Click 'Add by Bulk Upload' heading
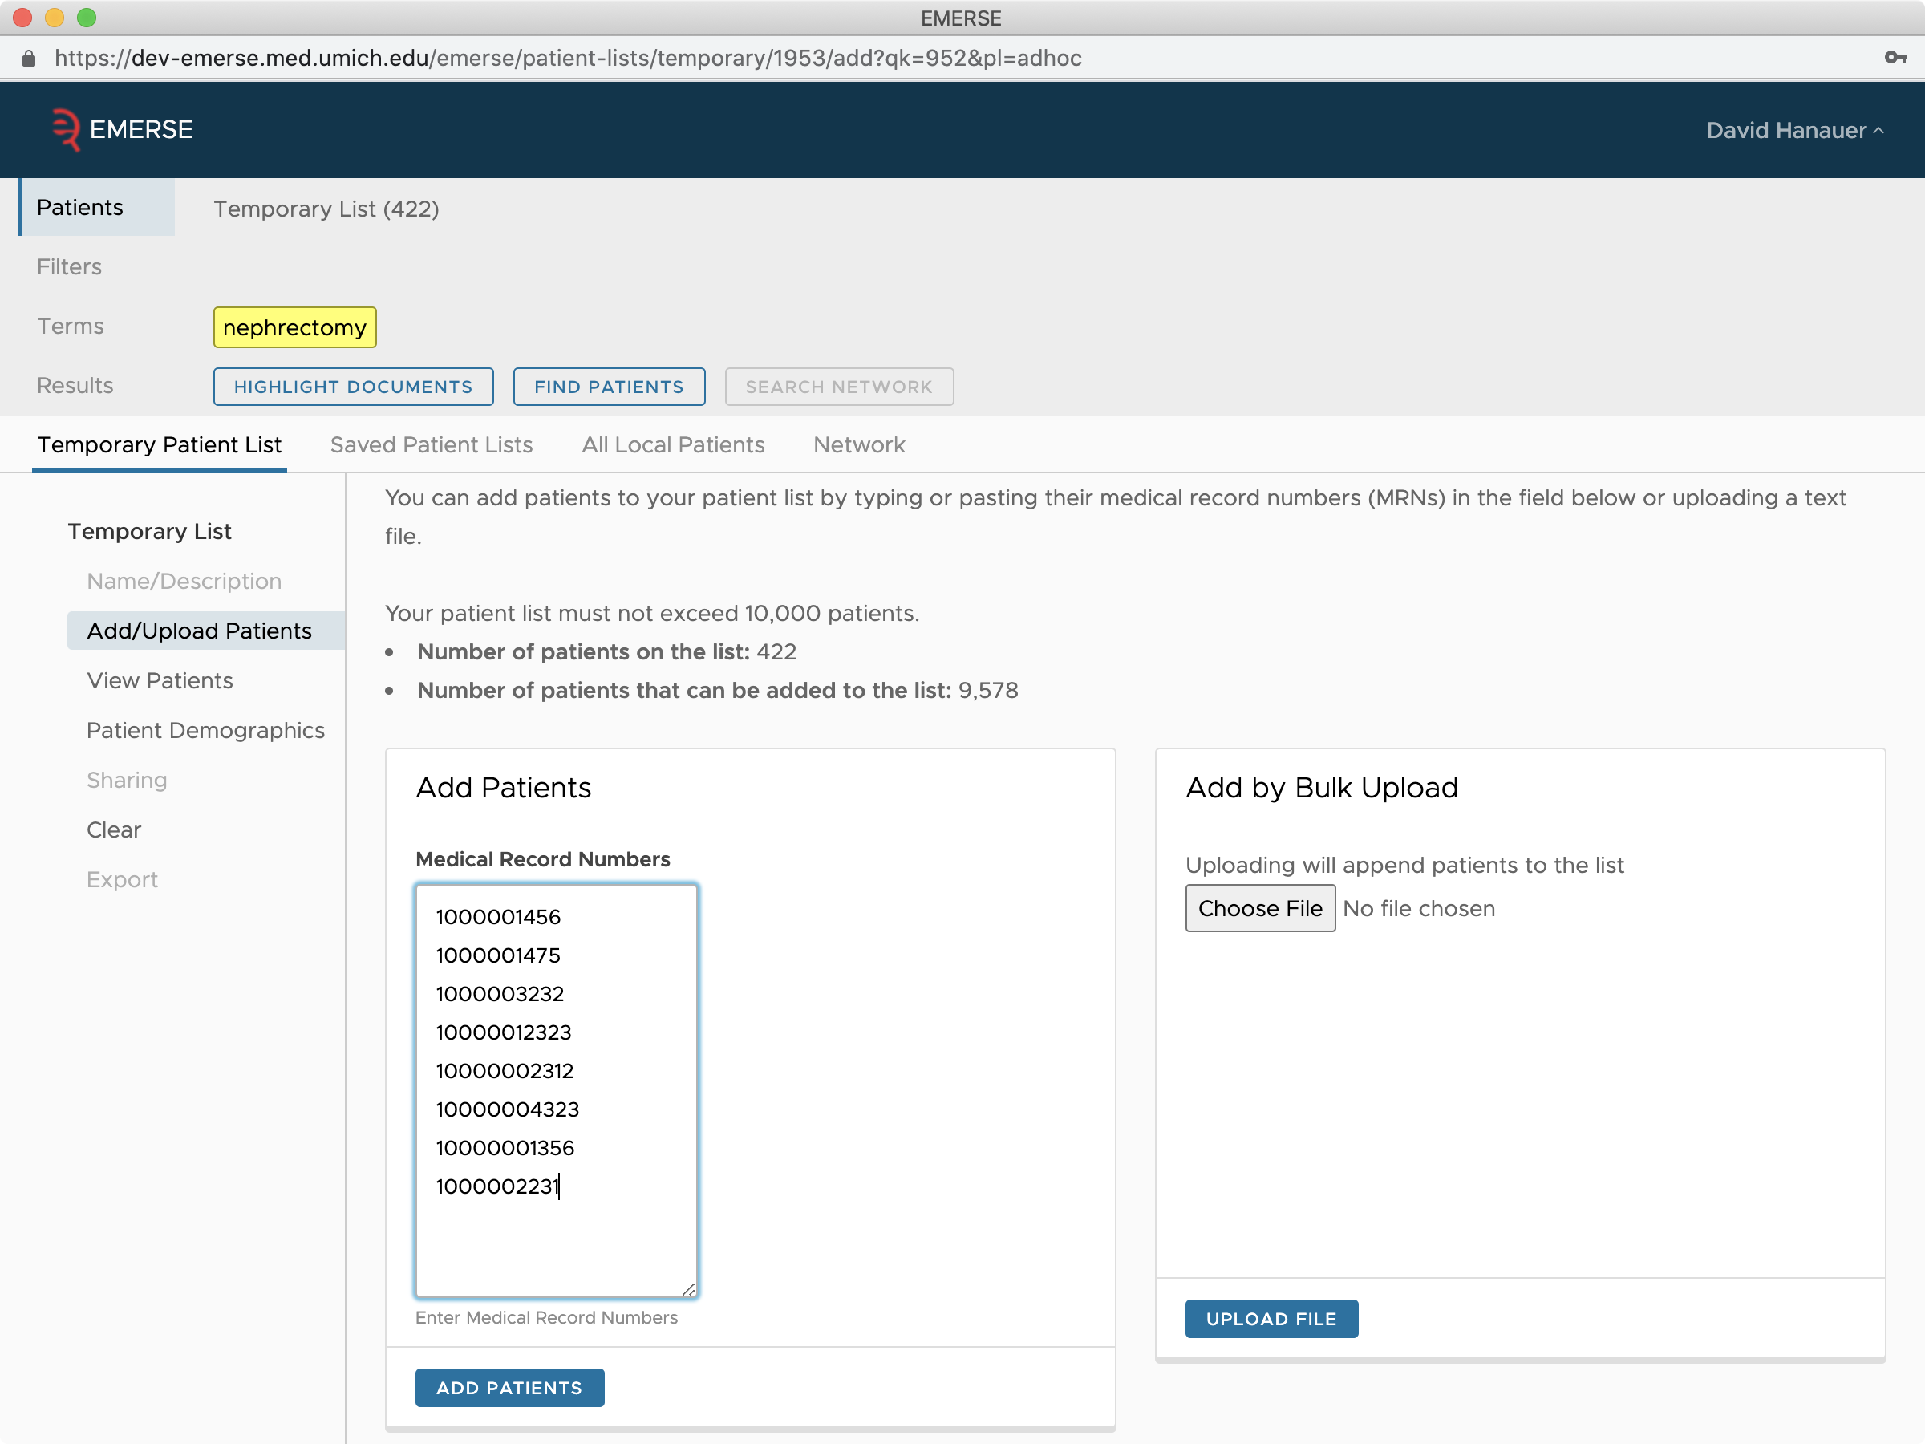1925x1444 pixels. point(1322,787)
